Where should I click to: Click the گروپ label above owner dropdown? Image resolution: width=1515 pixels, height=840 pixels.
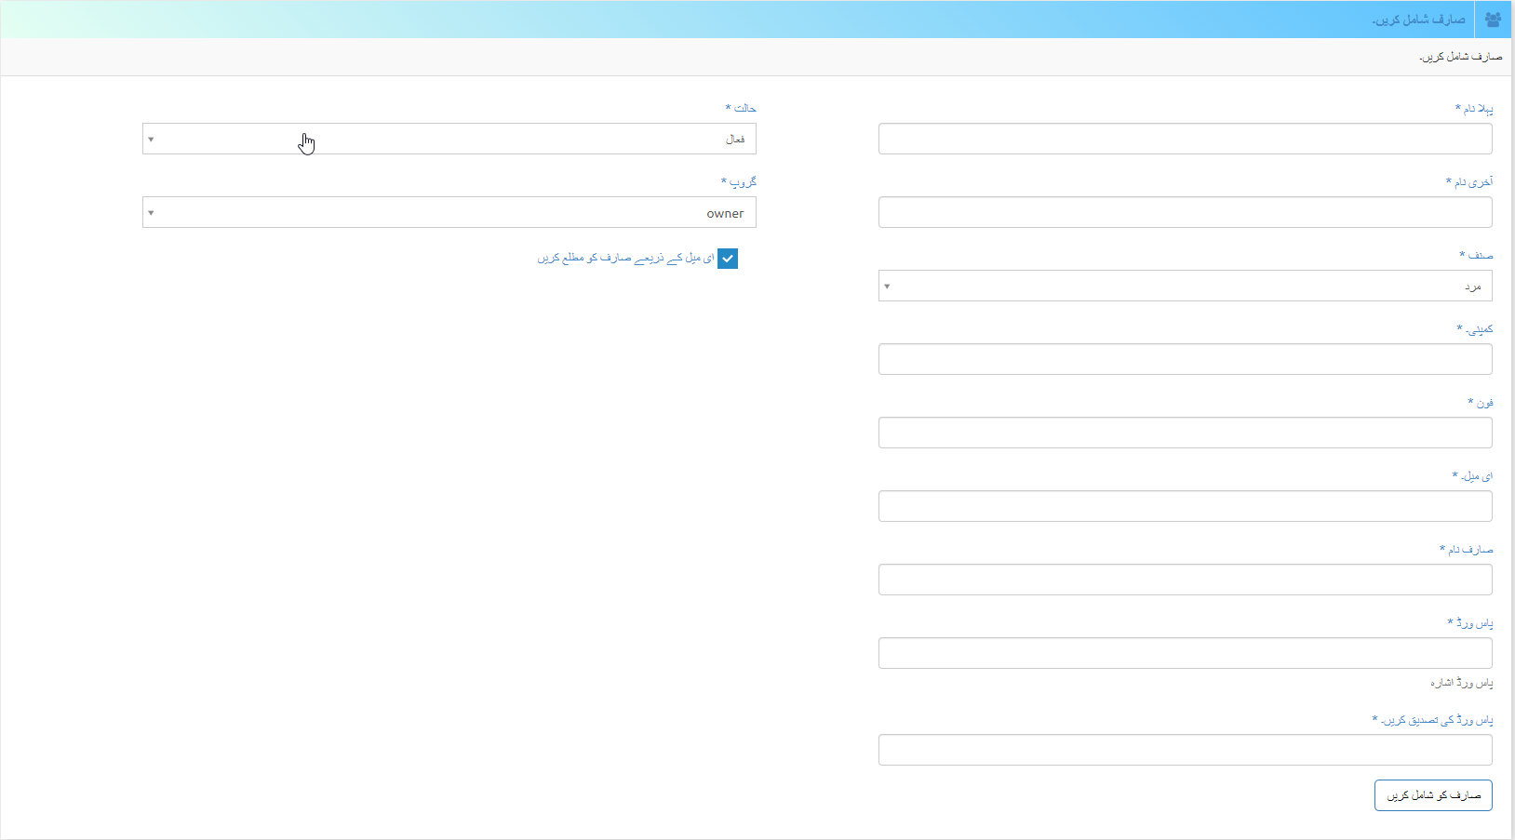[x=742, y=182]
